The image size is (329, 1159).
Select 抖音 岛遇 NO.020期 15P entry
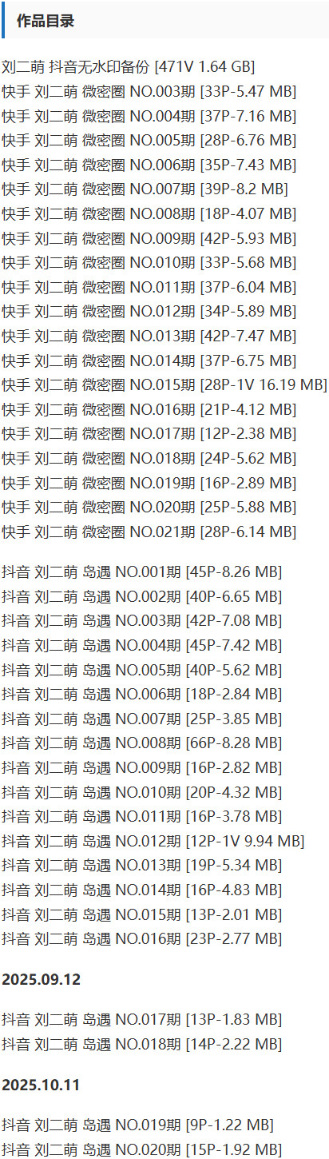141,1150
